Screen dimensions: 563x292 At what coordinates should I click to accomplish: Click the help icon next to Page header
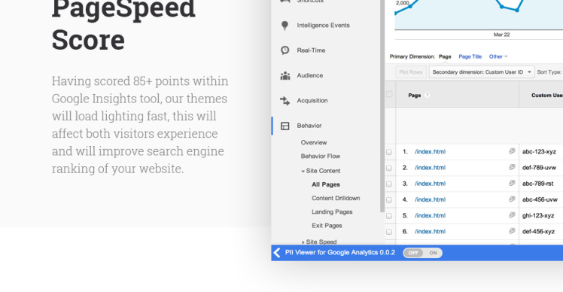pyautogui.click(x=427, y=95)
